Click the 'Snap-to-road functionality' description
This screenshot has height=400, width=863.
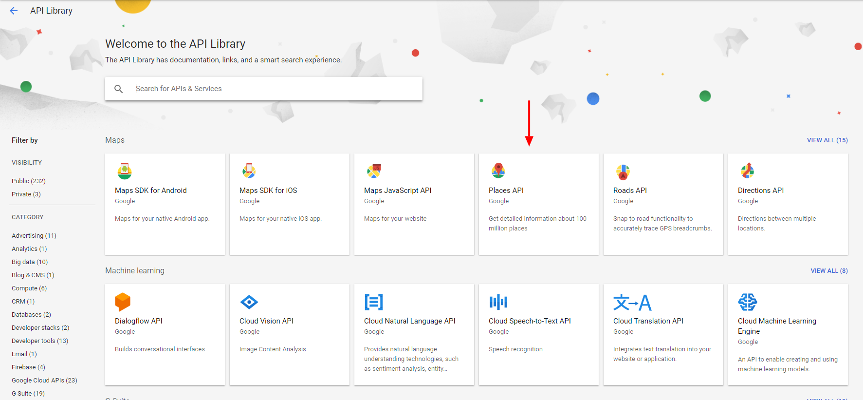coord(662,224)
